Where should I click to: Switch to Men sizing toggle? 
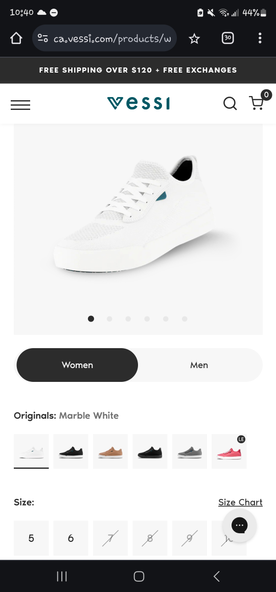[199, 365]
